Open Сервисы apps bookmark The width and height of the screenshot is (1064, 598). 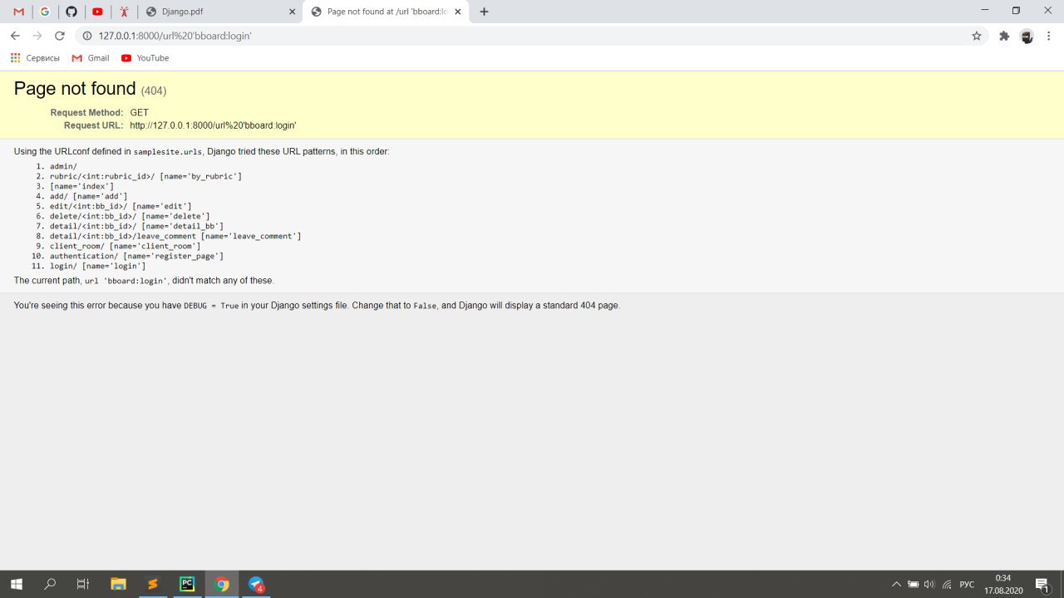(35, 58)
